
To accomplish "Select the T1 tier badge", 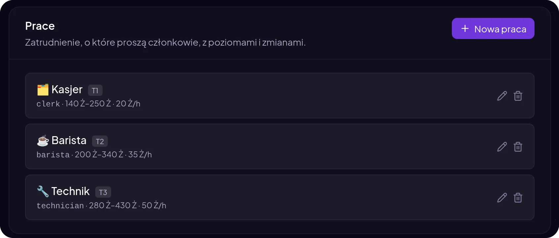I will coord(95,90).
